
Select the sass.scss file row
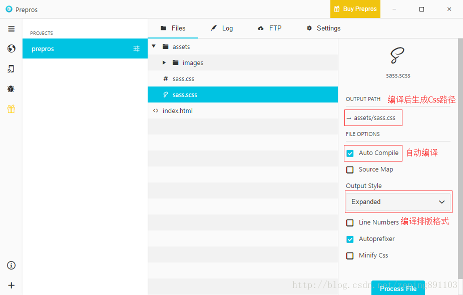pyautogui.click(x=243, y=94)
